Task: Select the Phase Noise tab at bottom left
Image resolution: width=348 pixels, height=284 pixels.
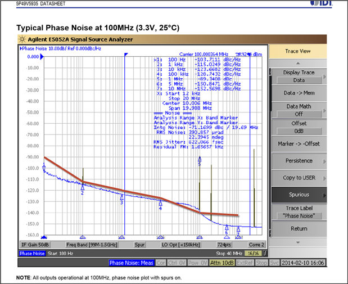Action: (x=31, y=254)
